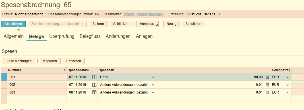
Task: Click number cell 003
Action: coord(37,92)
